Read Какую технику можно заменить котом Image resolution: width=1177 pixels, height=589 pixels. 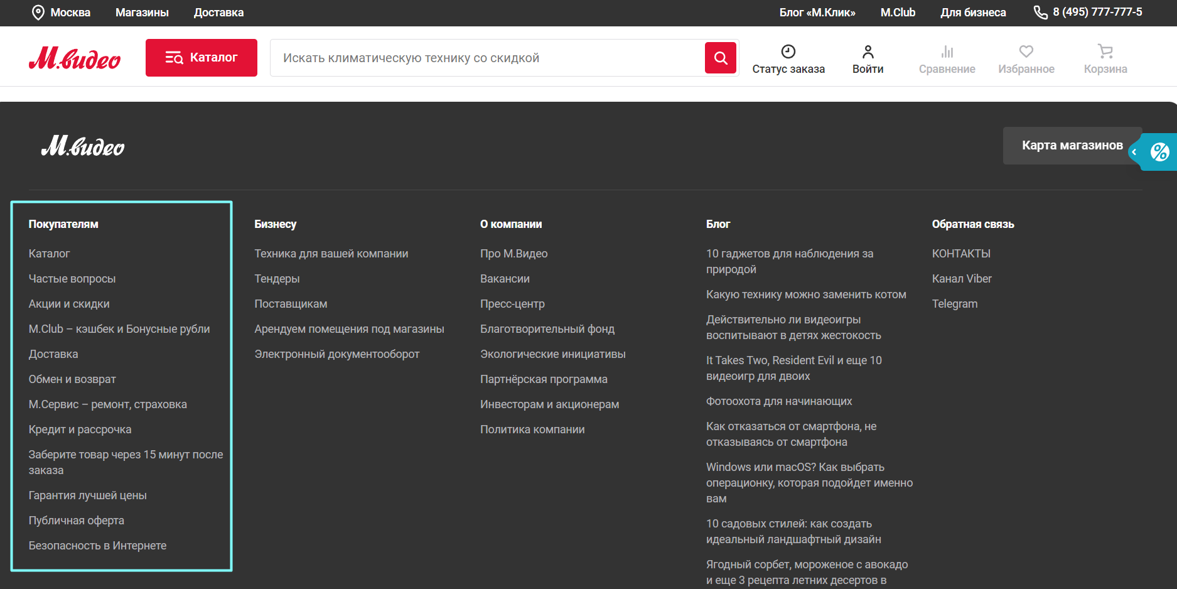807,294
